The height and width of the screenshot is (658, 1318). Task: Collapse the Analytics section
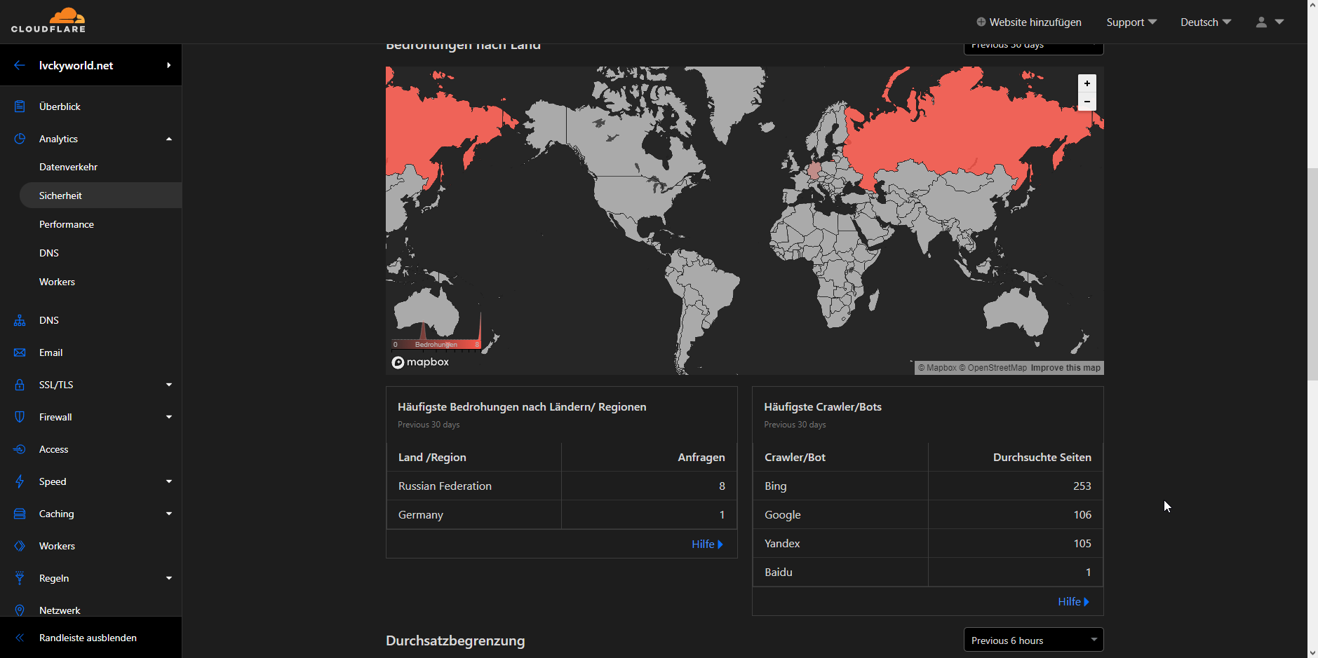[168, 139]
